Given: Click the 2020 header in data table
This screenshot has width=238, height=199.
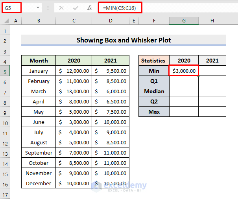Looking at the screenshot, I should (74, 61).
